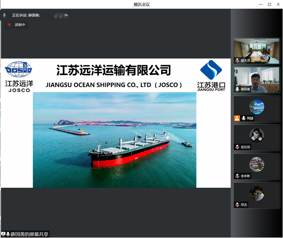Click the blue Jiangsu Port diamond logo
The height and width of the screenshot is (238, 283).
coord(211,70)
